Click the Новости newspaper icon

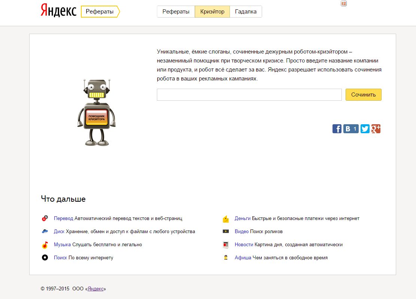[x=226, y=245]
